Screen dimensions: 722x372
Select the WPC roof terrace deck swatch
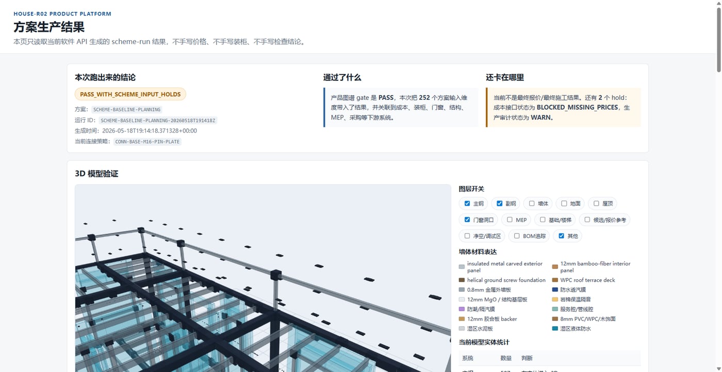[x=555, y=280]
